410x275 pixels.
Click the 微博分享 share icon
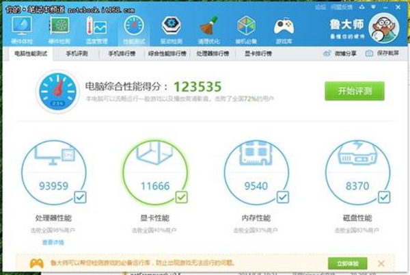(x=327, y=53)
